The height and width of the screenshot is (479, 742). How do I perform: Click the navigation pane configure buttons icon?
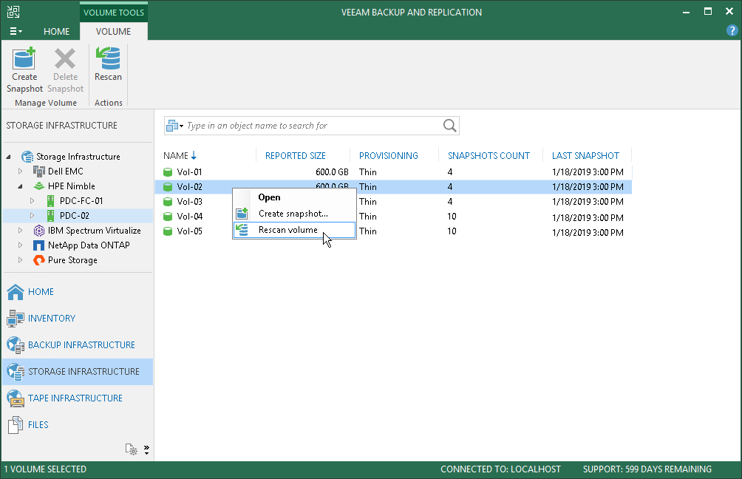tap(131, 449)
